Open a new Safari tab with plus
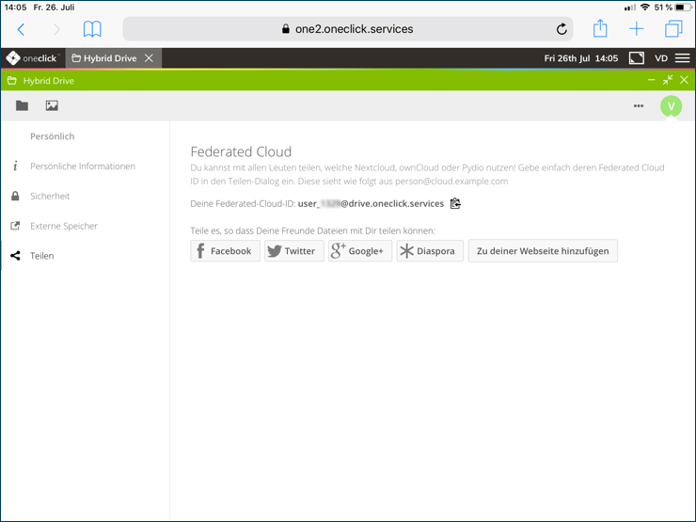Image resolution: width=696 pixels, height=522 pixels. (637, 29)
